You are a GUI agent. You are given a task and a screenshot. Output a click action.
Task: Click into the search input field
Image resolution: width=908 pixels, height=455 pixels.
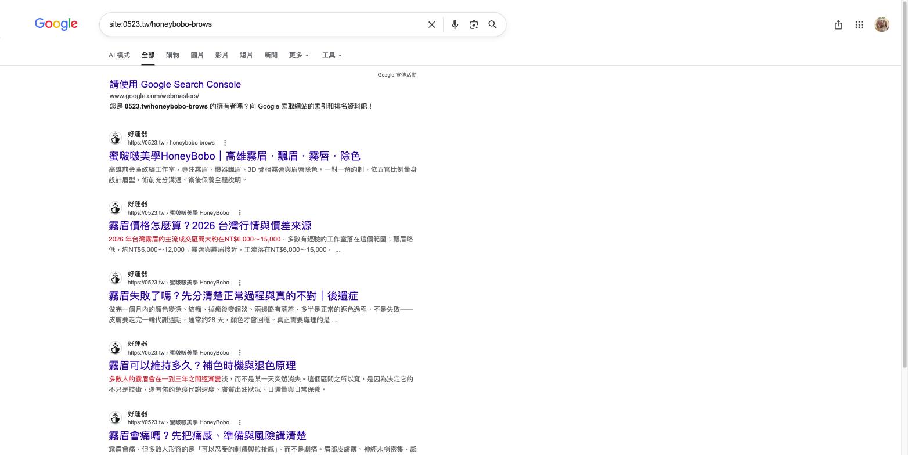coord(264,24)
